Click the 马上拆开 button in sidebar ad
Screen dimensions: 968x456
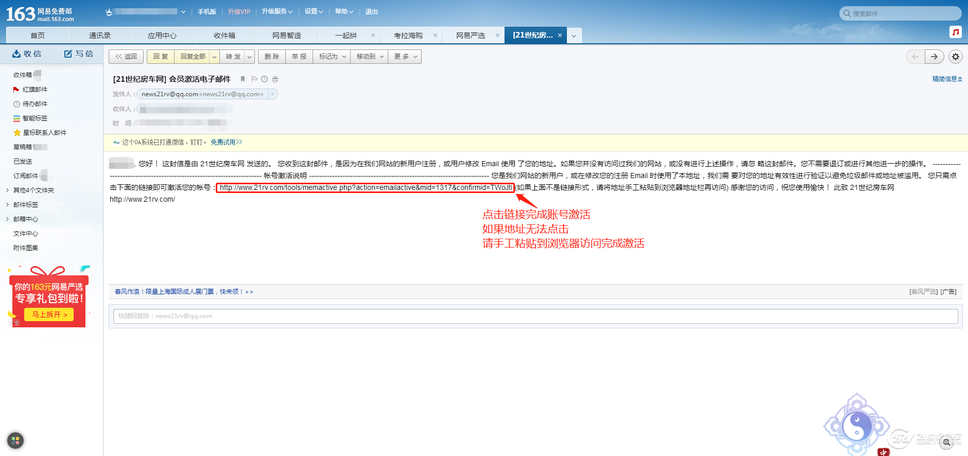click(49, 314)
